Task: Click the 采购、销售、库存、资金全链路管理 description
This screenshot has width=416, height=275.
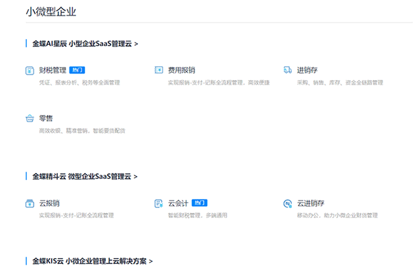Action: (x=340, y=83)
